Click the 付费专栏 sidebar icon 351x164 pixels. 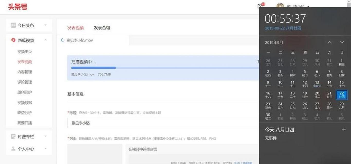[13, 136]
